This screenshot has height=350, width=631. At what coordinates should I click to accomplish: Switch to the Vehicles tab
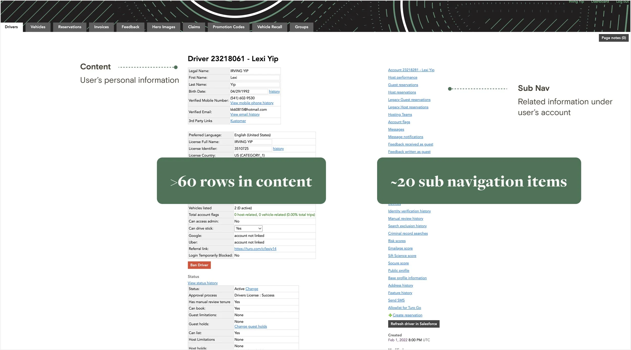click(x=38, y=27)
